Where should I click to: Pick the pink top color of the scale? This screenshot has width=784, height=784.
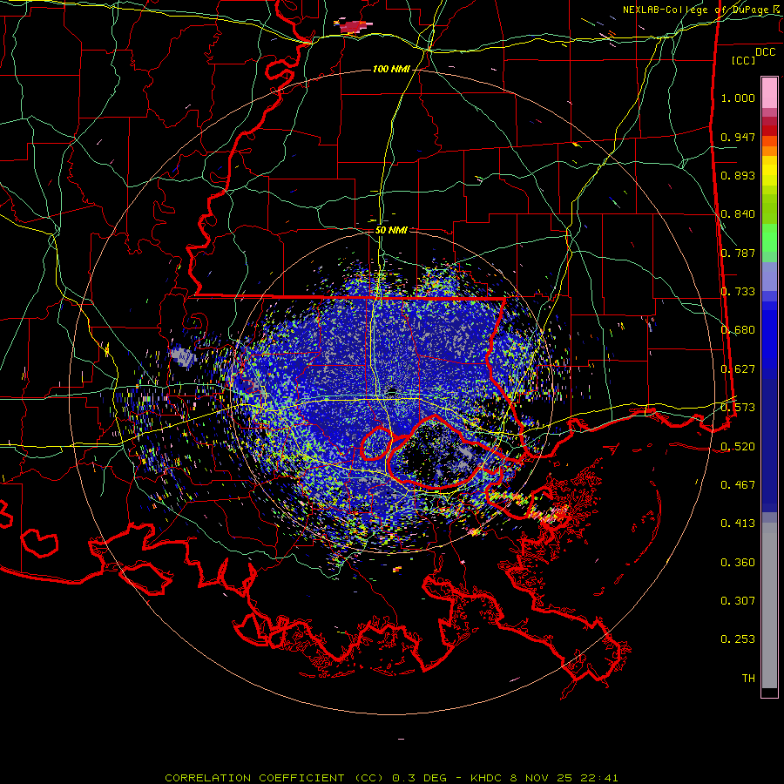[769, 92]
